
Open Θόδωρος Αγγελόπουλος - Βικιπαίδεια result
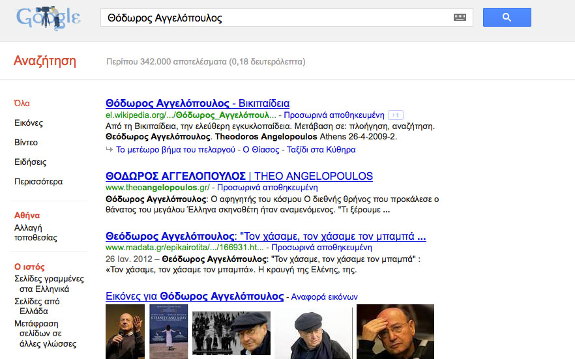pos(198,104)
